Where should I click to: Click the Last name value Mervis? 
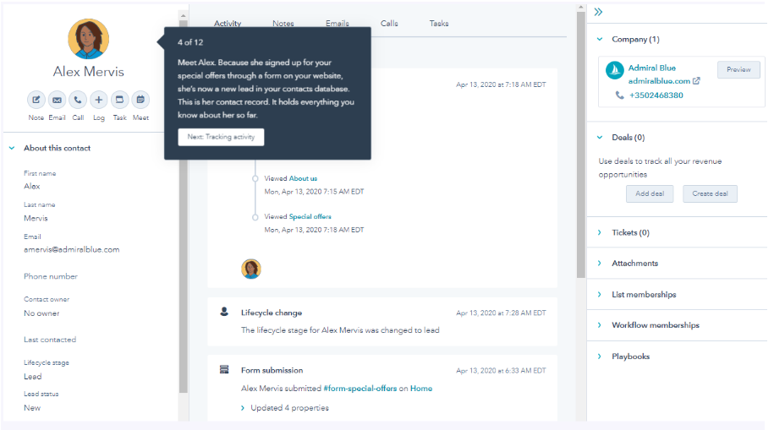(x=36, y=218)
